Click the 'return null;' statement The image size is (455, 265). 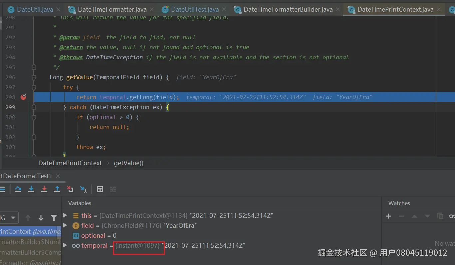pos(109,127)
